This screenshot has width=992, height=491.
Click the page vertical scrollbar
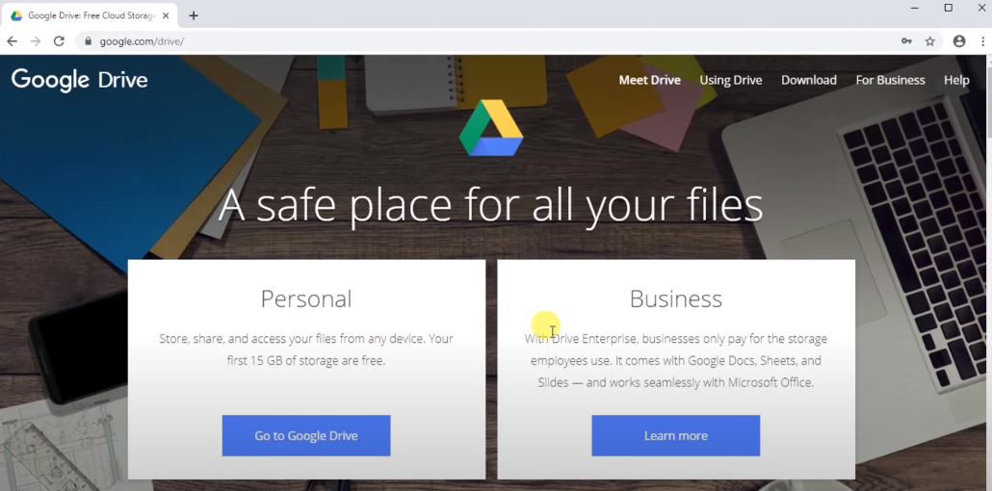coord(988,272)
